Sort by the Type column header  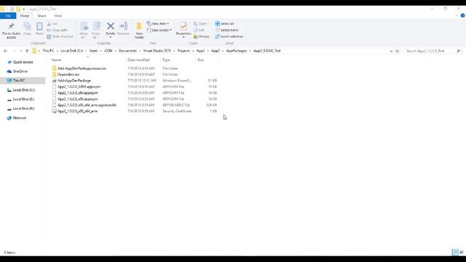click(x=166, y=60)
